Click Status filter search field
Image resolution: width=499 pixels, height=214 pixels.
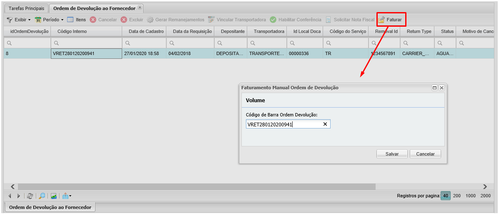[445, 43]
